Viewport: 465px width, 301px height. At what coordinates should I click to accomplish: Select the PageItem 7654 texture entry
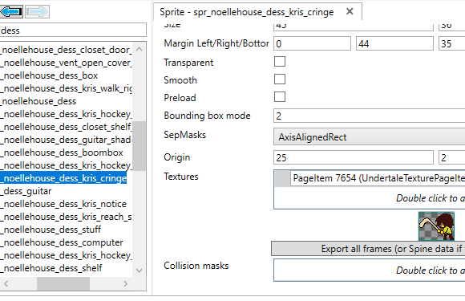tap(378, 178)
